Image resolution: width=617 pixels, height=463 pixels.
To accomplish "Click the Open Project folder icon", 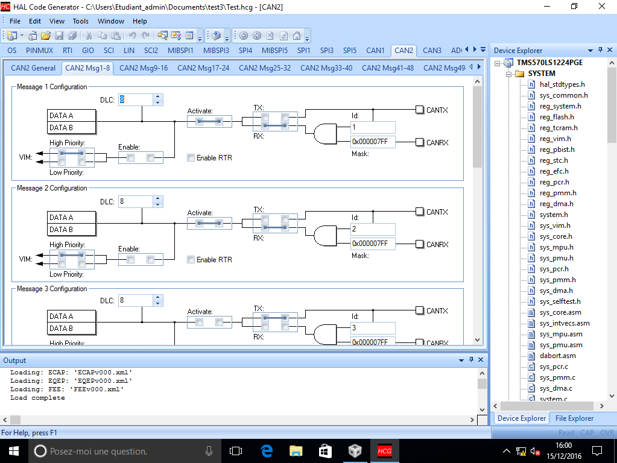I will tap(45, 36).
